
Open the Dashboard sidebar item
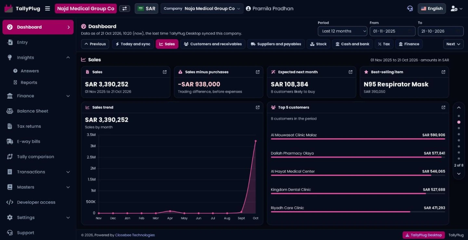point(38,27)
